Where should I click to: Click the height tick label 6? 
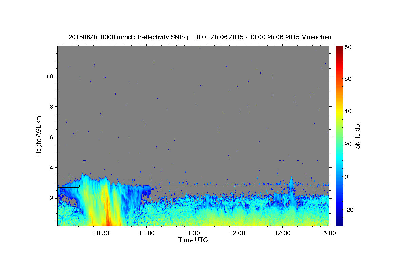coord(52,137)
